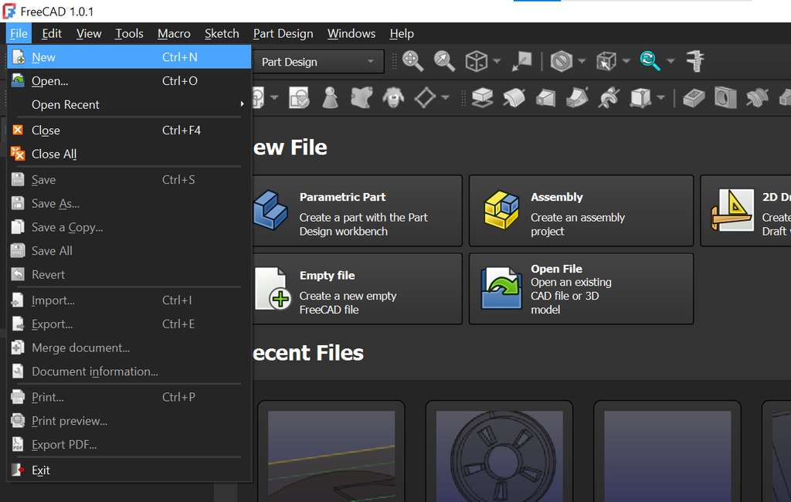791x502 pixels.
Task: Click the Measure caliper icon
Action: click(x=695, y=62)
